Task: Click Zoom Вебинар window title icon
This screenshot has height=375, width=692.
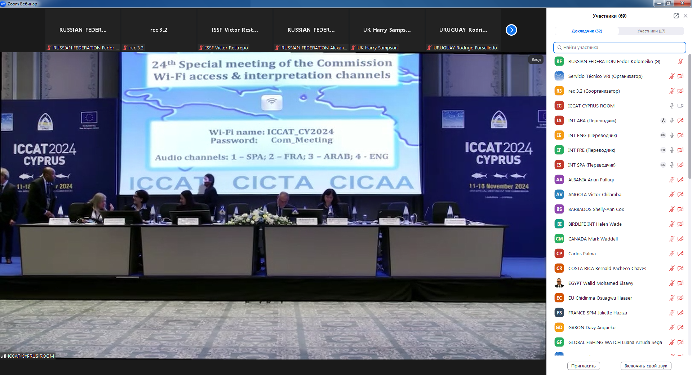Action: (x=3, y=4)
